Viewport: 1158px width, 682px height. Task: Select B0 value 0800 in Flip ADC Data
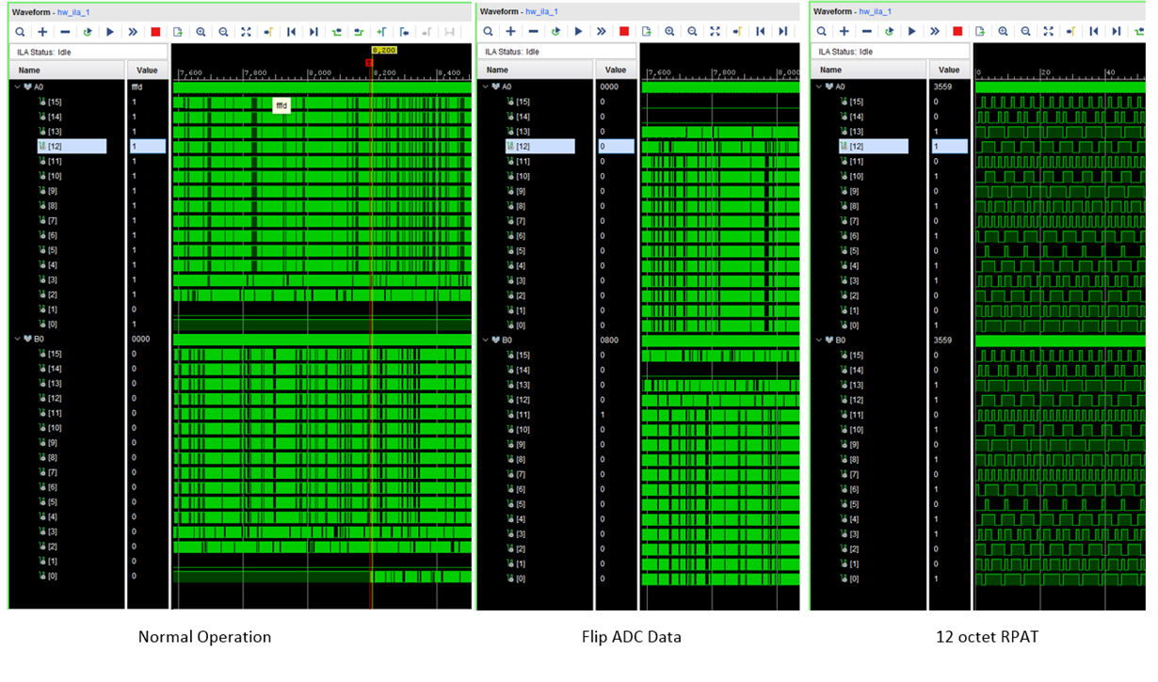[x=608, y=341]
